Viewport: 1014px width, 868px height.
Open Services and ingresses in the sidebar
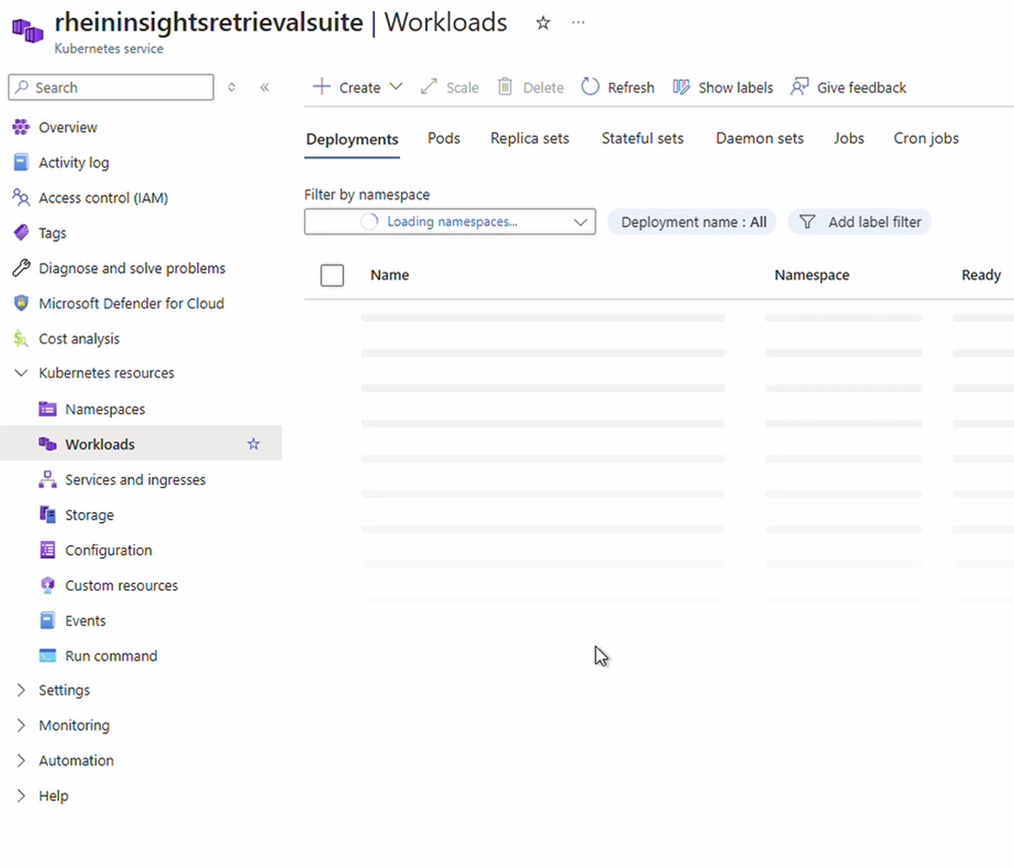click(x=135, y=479)
